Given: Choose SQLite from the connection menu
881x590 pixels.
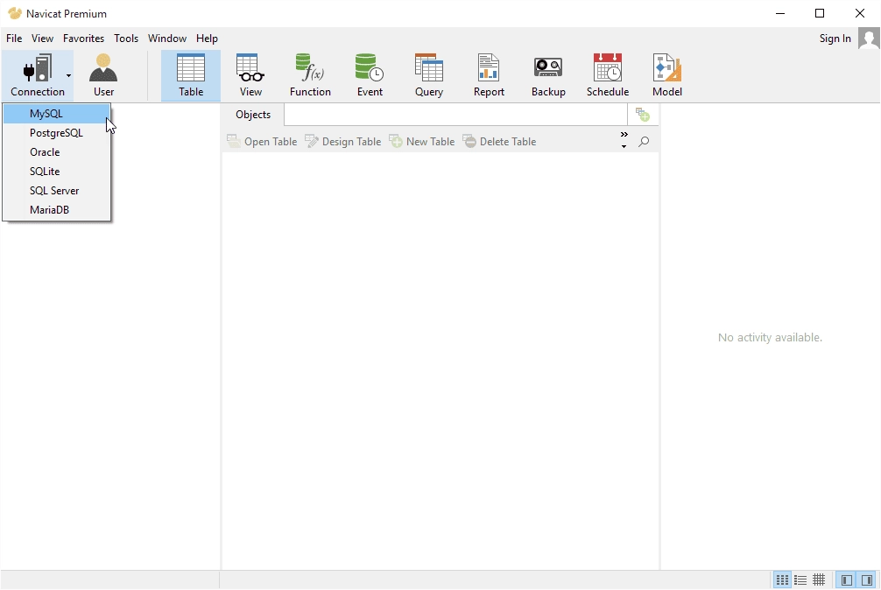Looking at the screenshot, I should point(56,172).
